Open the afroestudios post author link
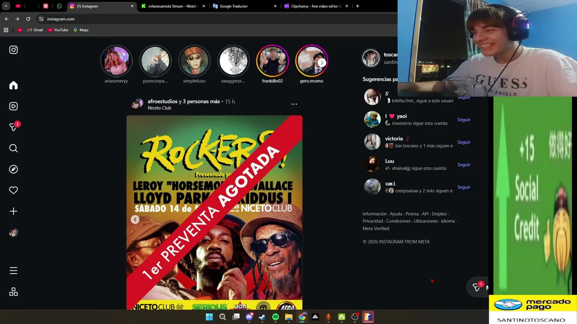 pyautogui.click(x=162, y=101)
